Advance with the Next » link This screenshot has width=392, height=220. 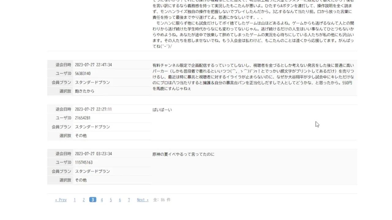coord(143,200)
